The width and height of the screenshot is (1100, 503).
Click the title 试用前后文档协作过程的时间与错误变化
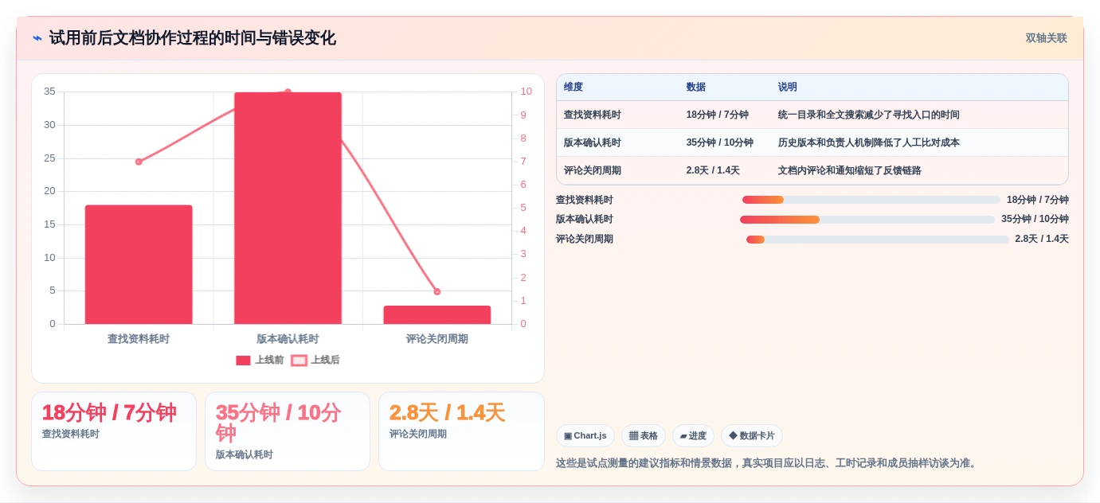click(x=192, y=38)
